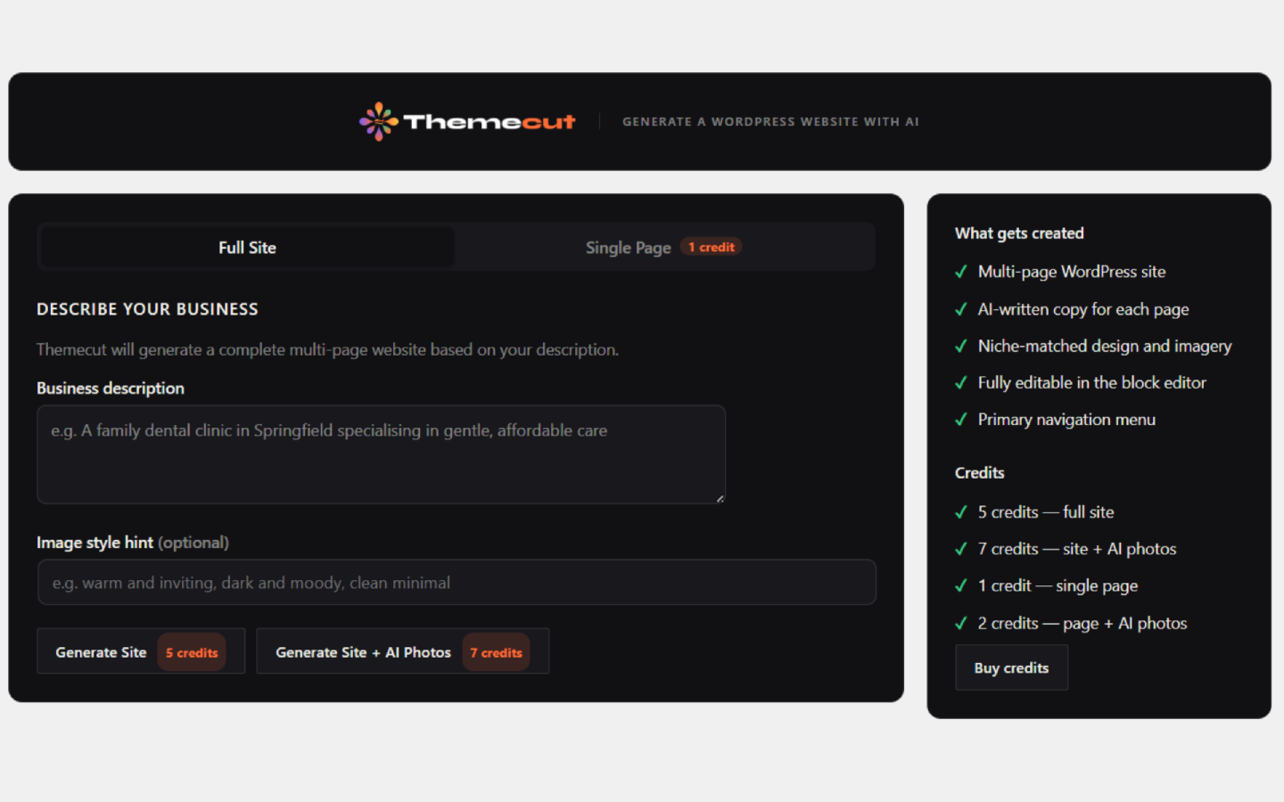
Task: Click the Buy credits button
Action: pos(1011,668)
